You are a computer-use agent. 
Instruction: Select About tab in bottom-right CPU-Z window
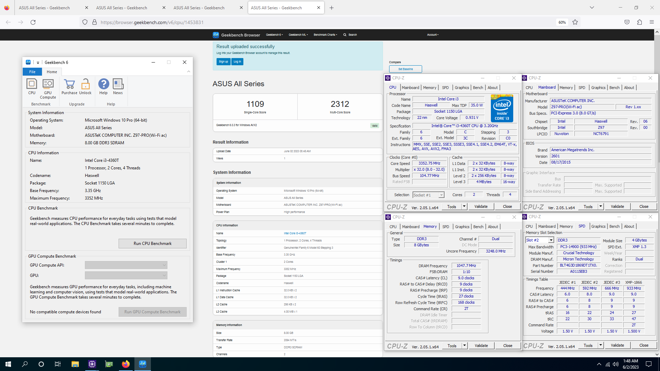pos(629,226)
